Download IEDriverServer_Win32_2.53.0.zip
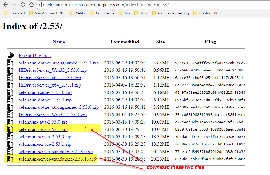The height and width of the screenshot is (175, 270). 53,70
